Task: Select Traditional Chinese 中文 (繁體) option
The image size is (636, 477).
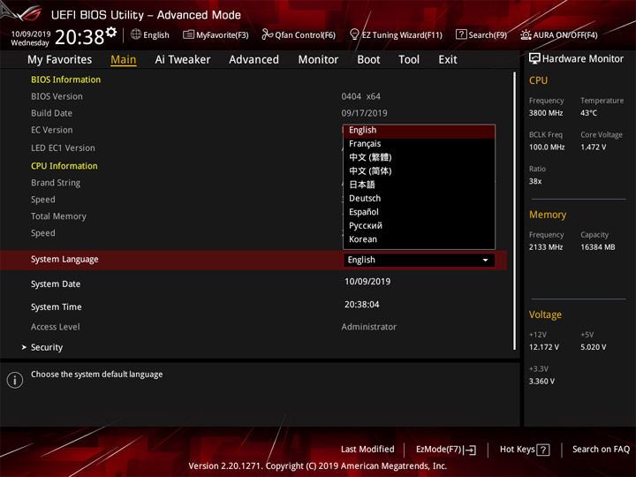Action: point(419,157)
